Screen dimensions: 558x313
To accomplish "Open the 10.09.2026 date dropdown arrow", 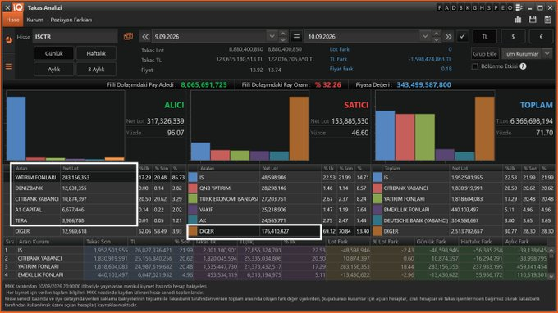I will click(425, 36).
